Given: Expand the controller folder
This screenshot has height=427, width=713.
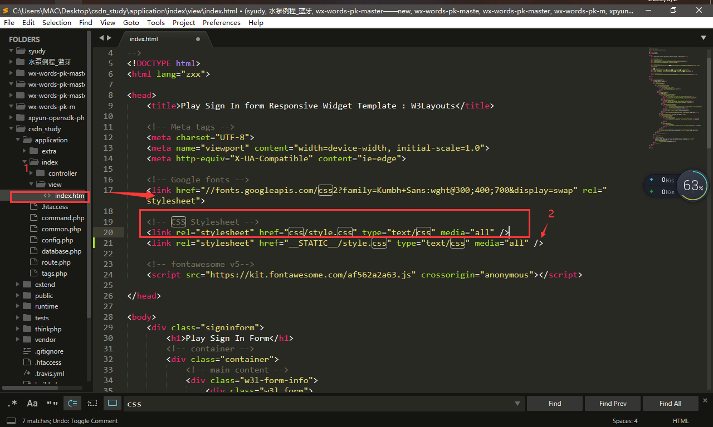Looking at the screenshot, I should 31,173.
